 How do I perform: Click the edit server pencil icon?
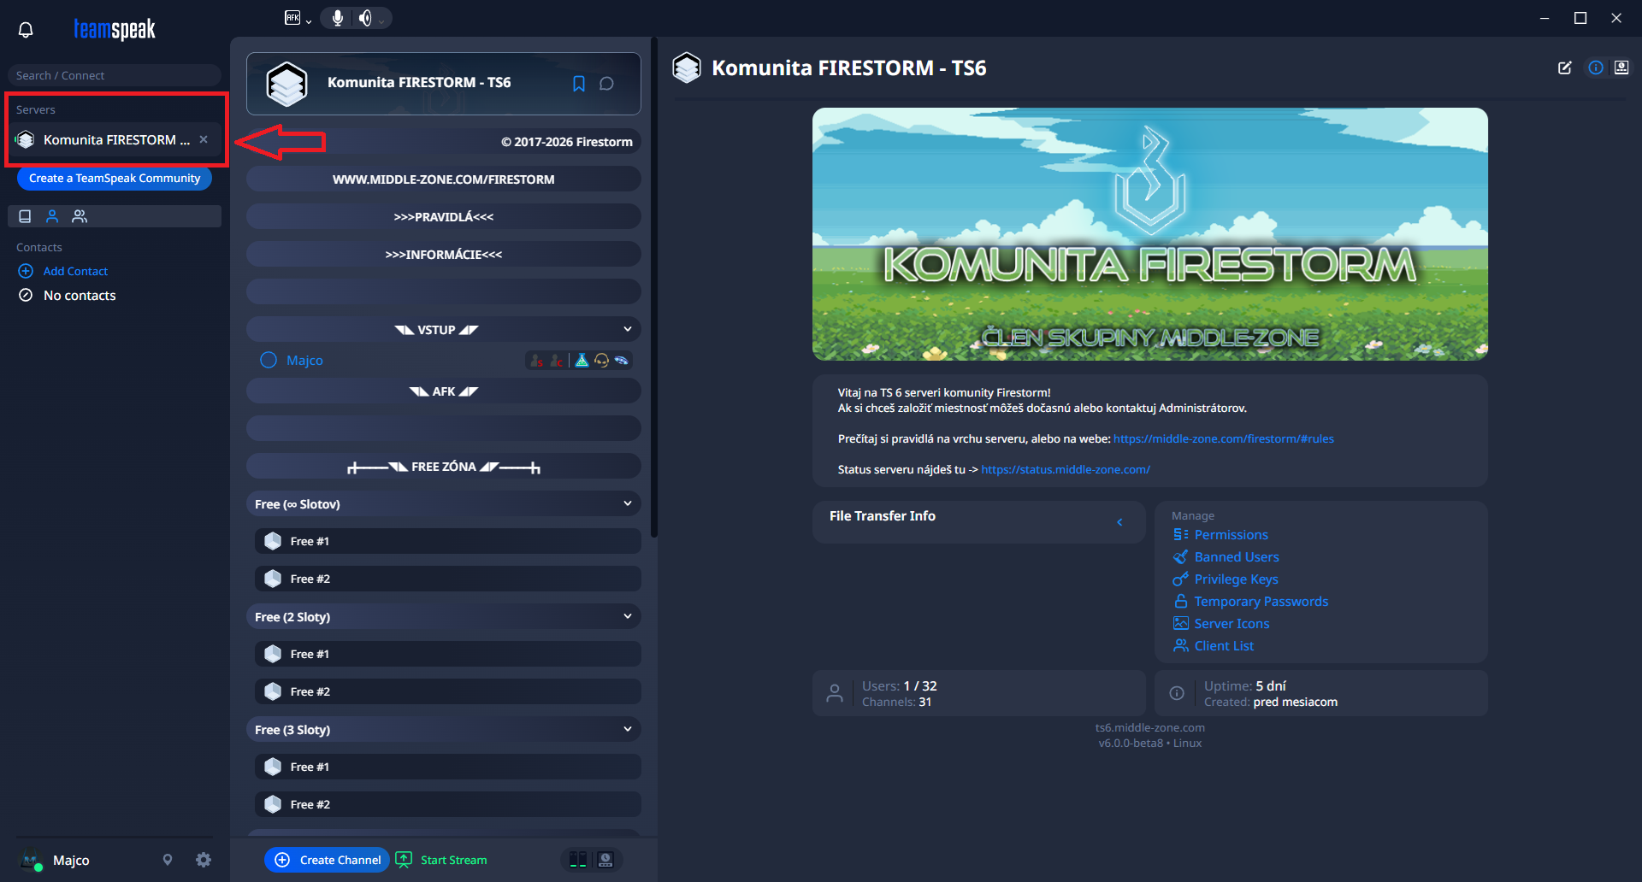1564,68
